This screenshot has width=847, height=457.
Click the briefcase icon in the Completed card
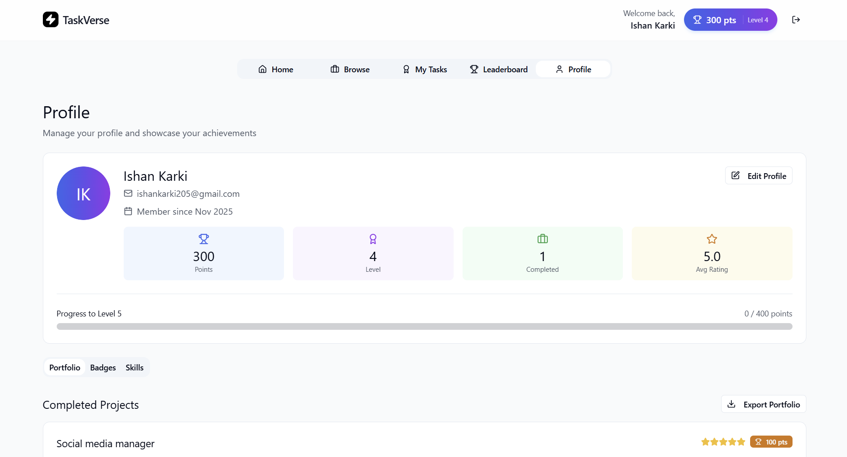click(542, 239)
